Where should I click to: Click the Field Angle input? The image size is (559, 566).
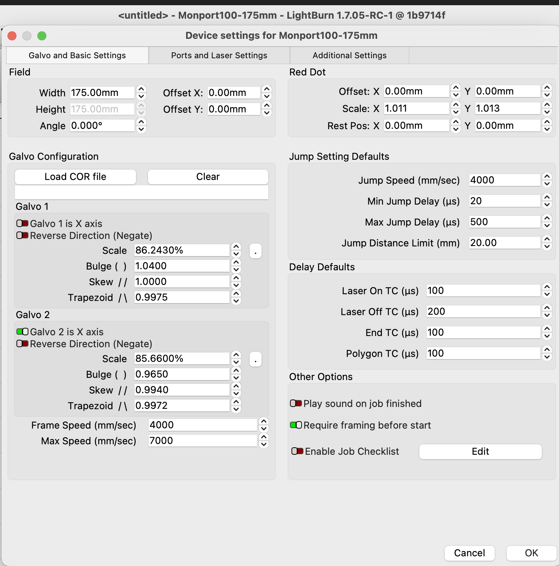102,125
